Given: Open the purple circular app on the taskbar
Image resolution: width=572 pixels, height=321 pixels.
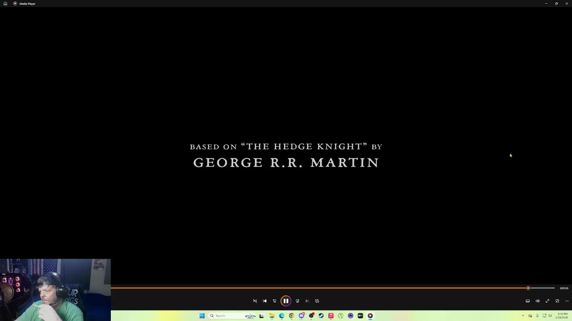Looking at the screenshot, I should pos(350,316).
